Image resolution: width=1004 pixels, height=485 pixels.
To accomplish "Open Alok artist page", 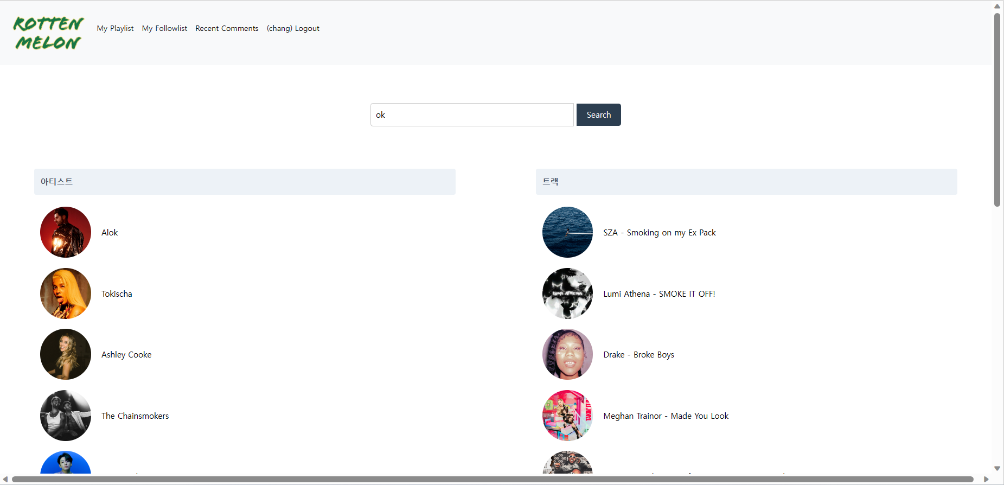I will [x=110, y=232].
